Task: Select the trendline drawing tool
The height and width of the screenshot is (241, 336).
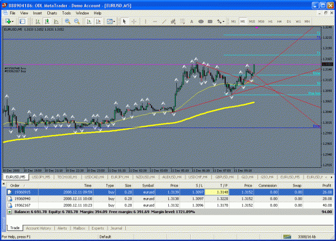Action: tap(164, 22)
